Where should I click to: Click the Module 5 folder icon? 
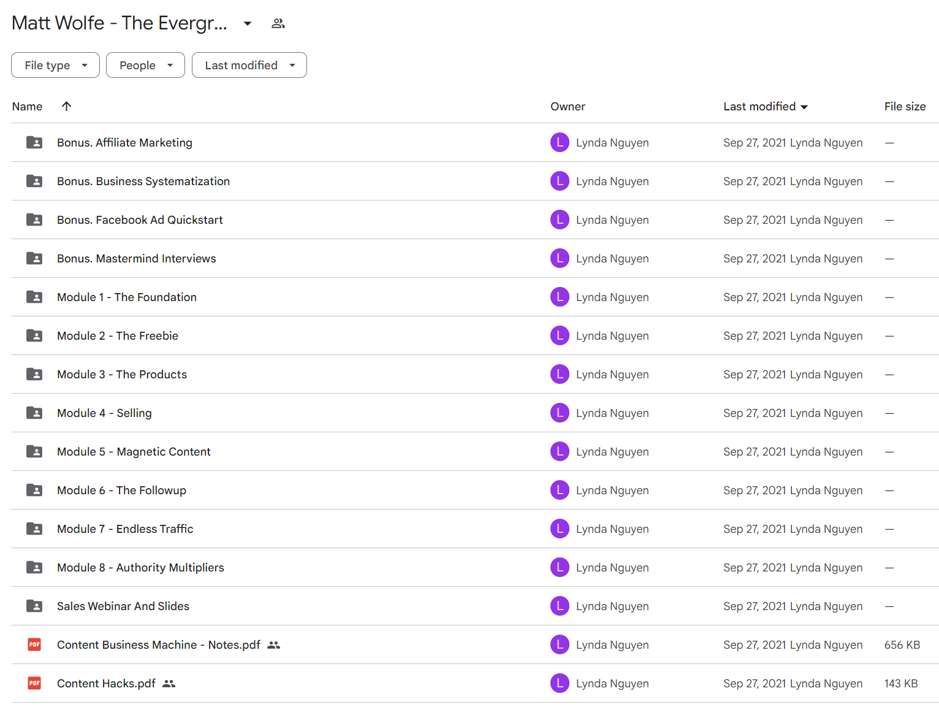[34, 451]
